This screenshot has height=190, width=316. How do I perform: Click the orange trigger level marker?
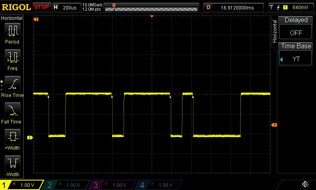(273, 125)
